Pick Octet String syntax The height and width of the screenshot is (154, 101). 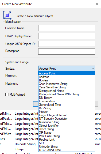click(67, 129)
